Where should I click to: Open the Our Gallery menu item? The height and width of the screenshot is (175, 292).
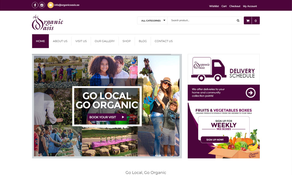pos(105,41)
